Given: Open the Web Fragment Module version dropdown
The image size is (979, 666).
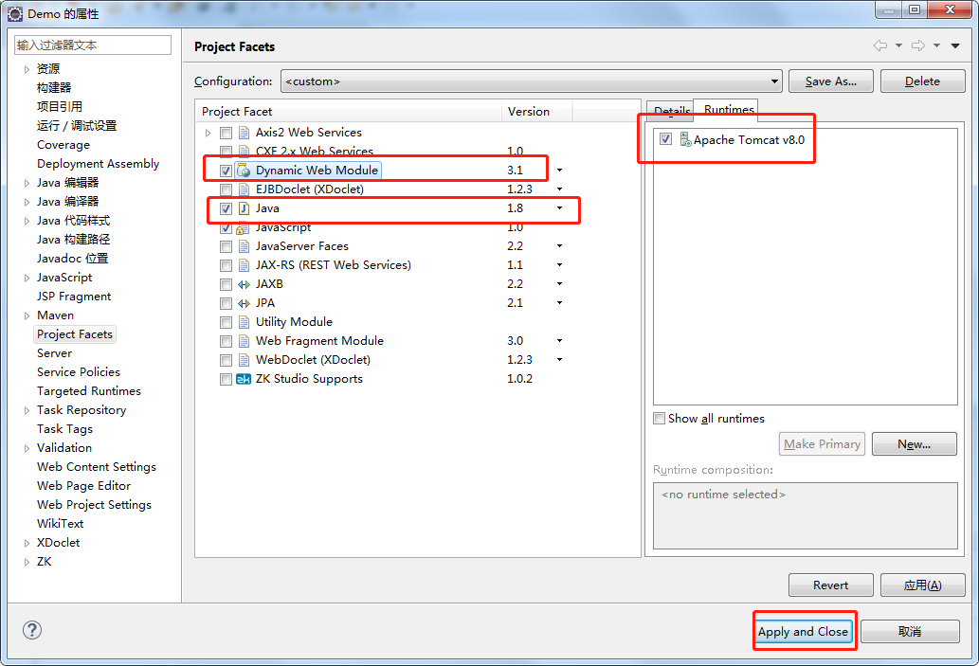Looking at the screenshot, I should point(559,341).
